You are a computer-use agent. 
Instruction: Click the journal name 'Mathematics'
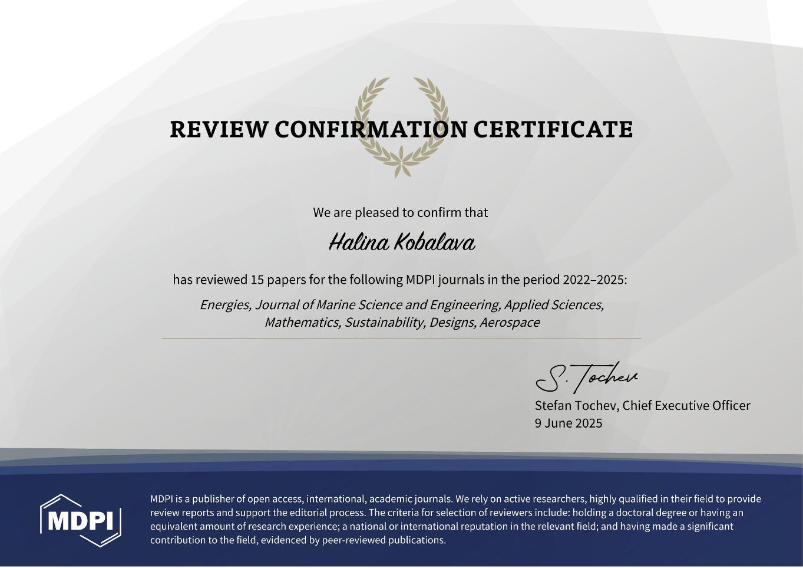tap(302, 323)
